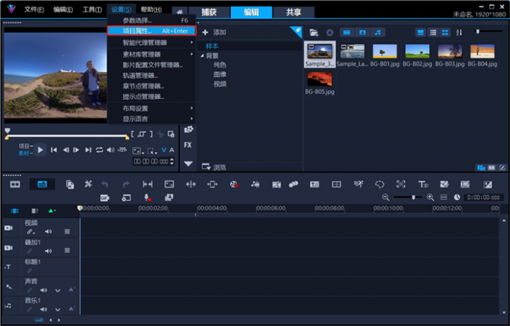Click the sort library clips icon

pyautogui.click(x=459, y=32)
